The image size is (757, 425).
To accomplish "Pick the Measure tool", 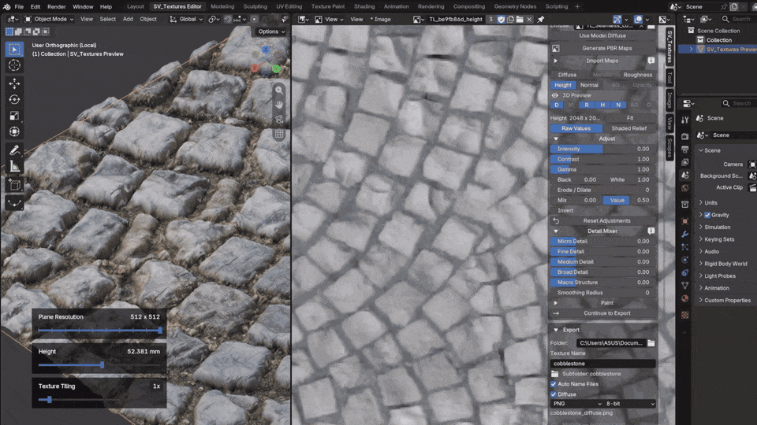I will 14,166.
